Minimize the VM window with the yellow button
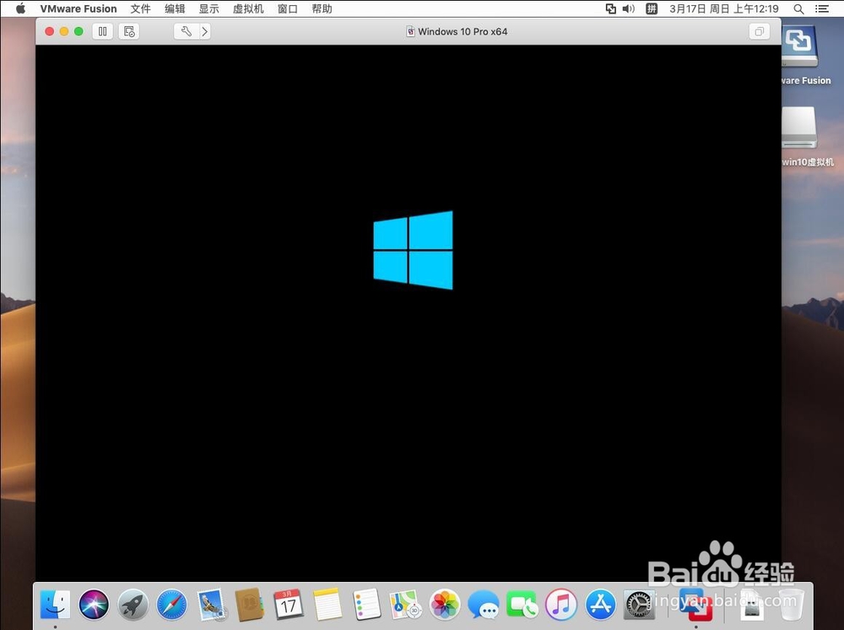This screenshot has height=630, width=844. point(64,31)
